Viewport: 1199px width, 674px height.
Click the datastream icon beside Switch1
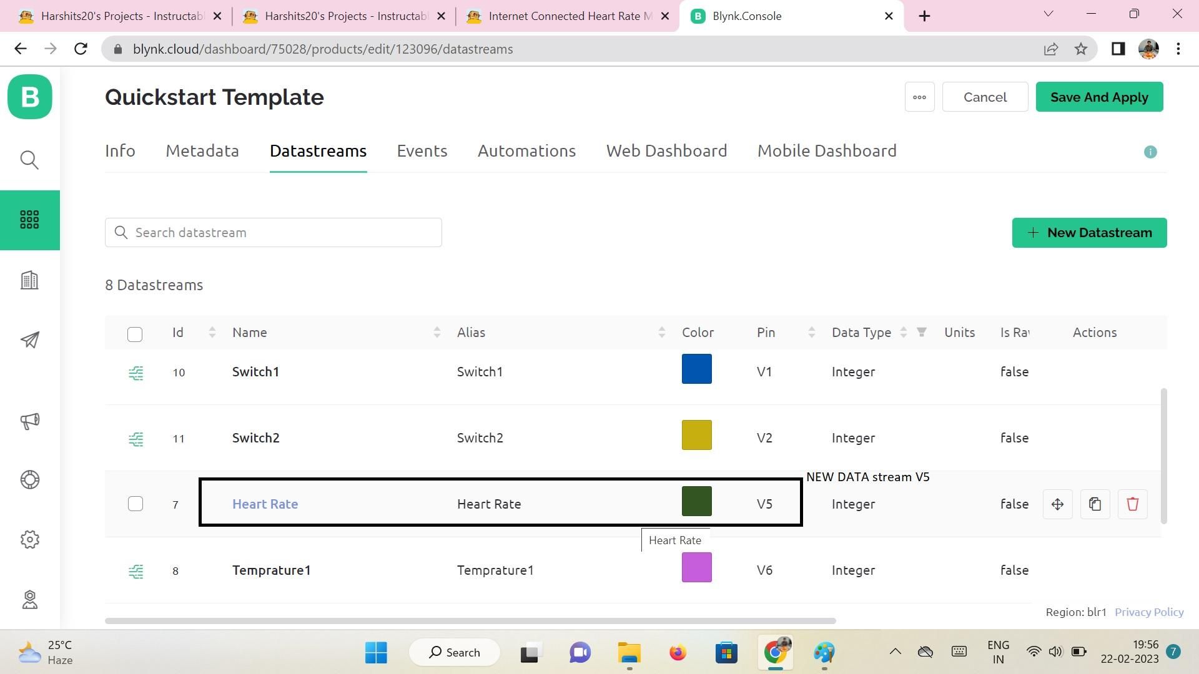[136, 373]
